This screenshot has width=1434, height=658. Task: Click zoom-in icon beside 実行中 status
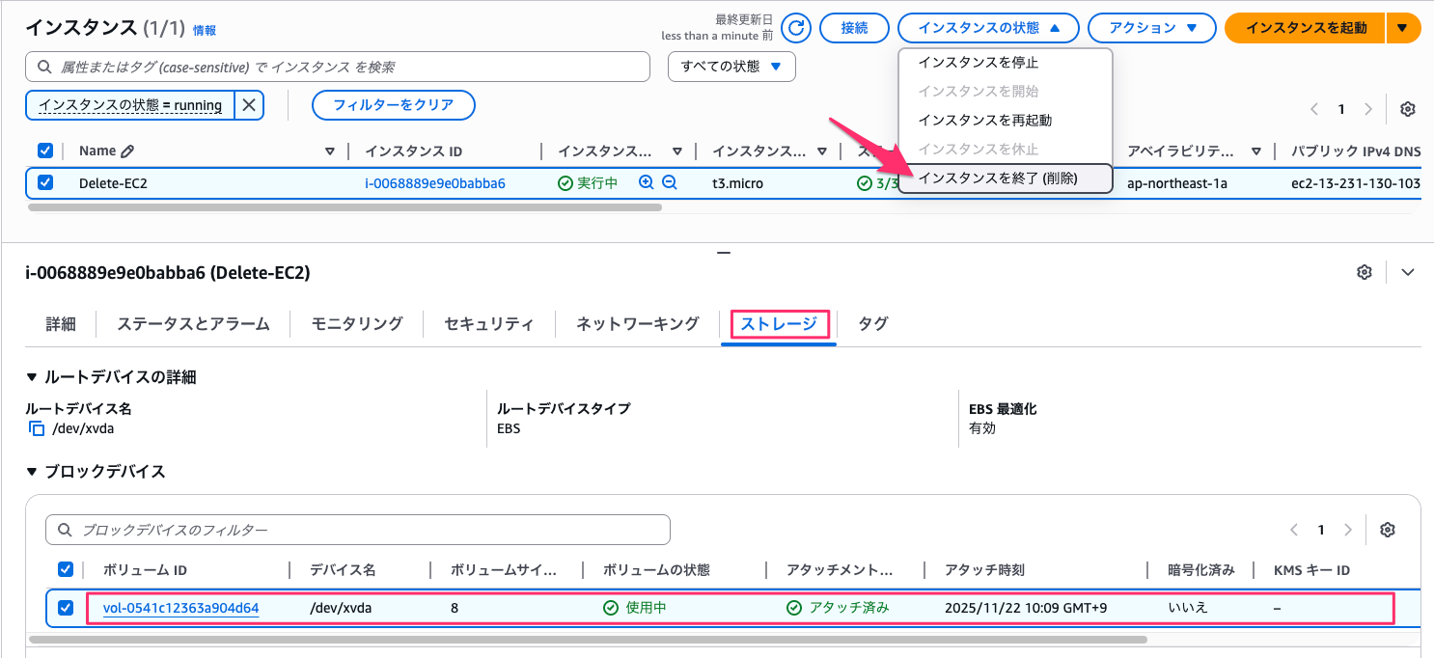point(647,182)
